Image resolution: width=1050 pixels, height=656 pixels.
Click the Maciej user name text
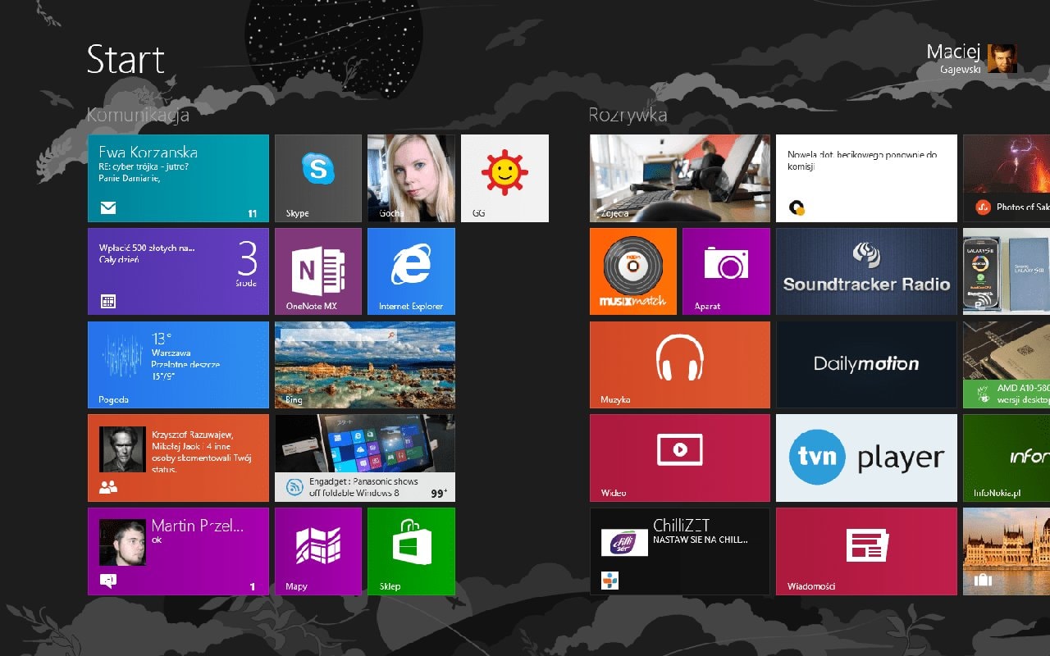(953, 52)
